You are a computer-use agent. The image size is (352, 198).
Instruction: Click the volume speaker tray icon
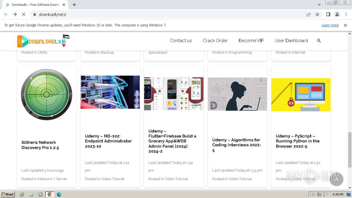click(313, 194)
